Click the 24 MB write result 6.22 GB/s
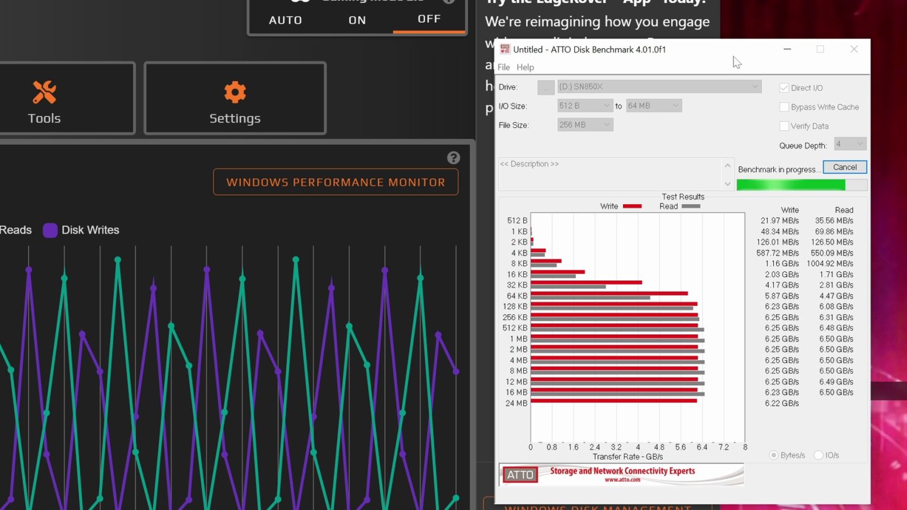 782,403
